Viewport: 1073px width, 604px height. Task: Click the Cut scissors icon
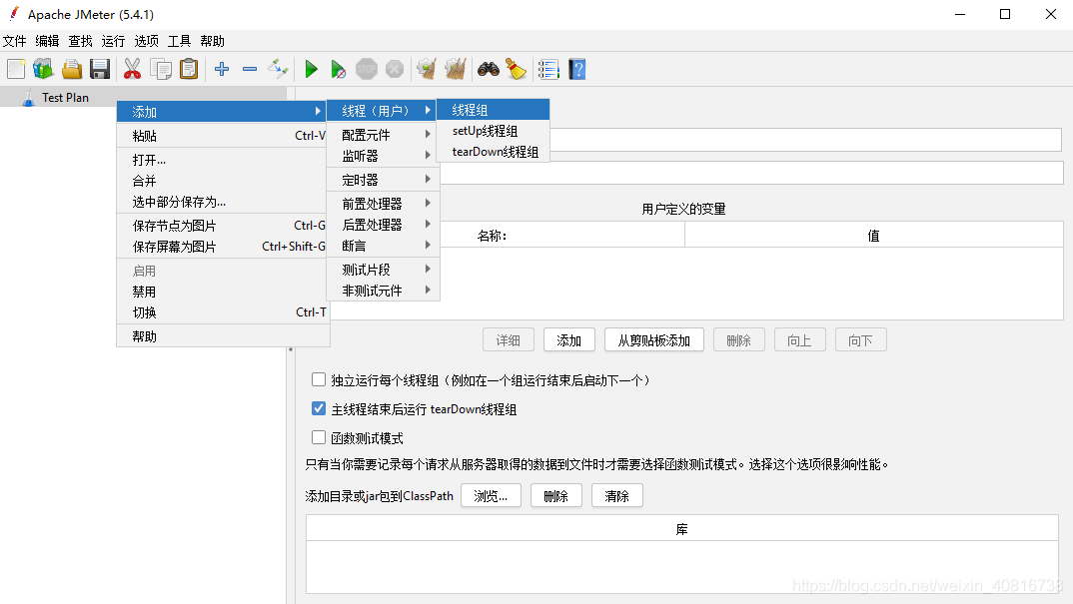click(132, 69)
